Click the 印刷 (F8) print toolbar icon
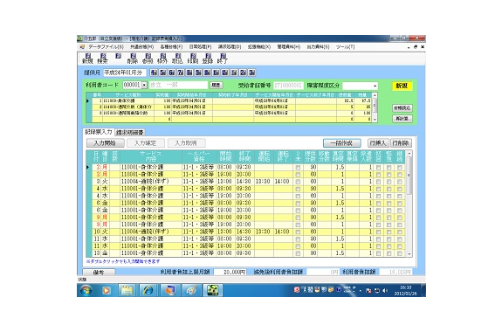 pos(193,59)
